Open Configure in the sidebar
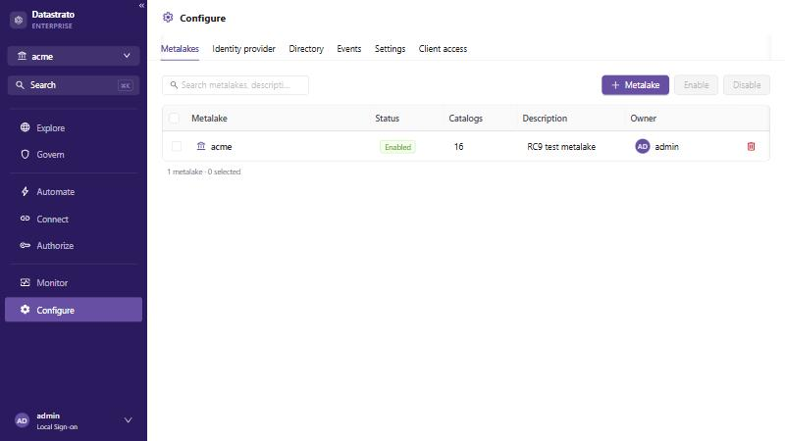The height and width of the screenshot is (441, 785). click(74, 310)
